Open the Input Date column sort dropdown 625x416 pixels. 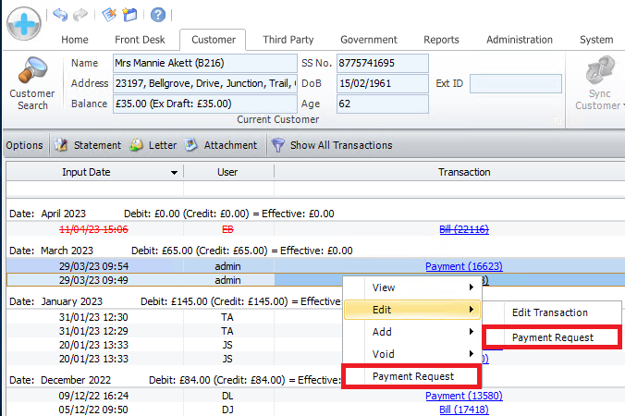pyautogui.click(x=174, y=173)
